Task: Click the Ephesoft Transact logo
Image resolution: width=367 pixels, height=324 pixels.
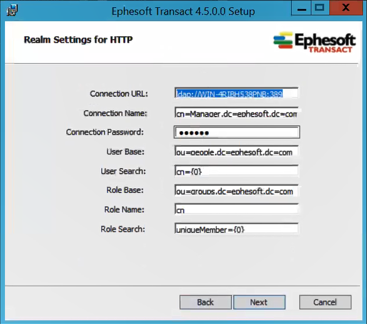Action: (314, 42)
